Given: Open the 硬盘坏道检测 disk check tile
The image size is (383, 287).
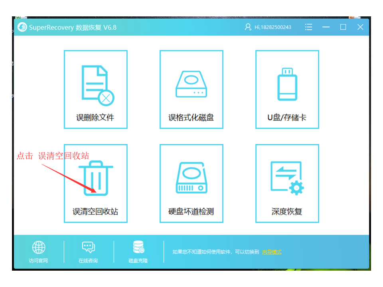Looking at the screenshot, I should pos(191,183).
